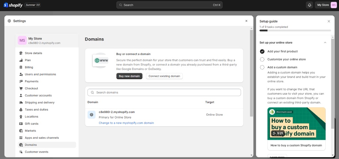Select the c8e980-2.myshopify.com domain row
The image size is (339, 159).
click(164, 117)
